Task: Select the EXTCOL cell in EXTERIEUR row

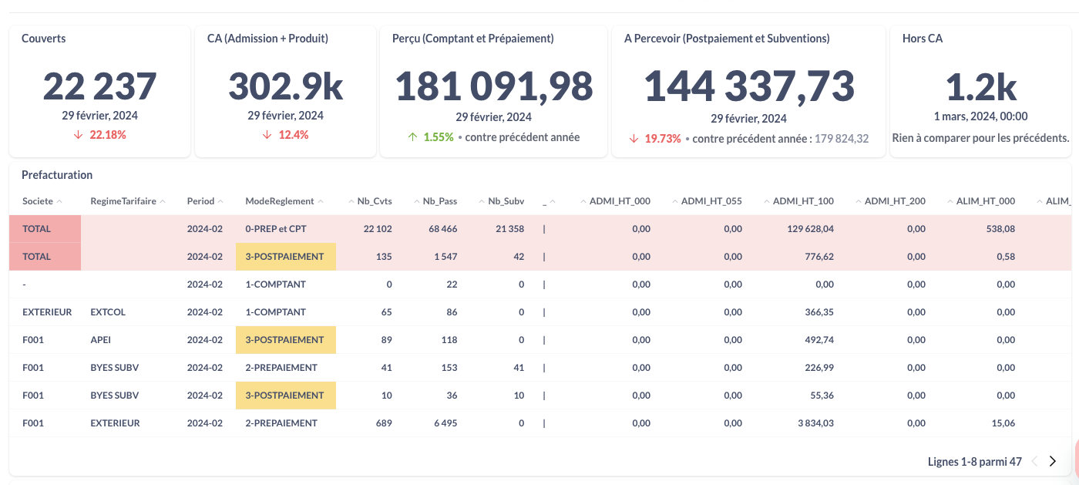Action: pos(108,312)
